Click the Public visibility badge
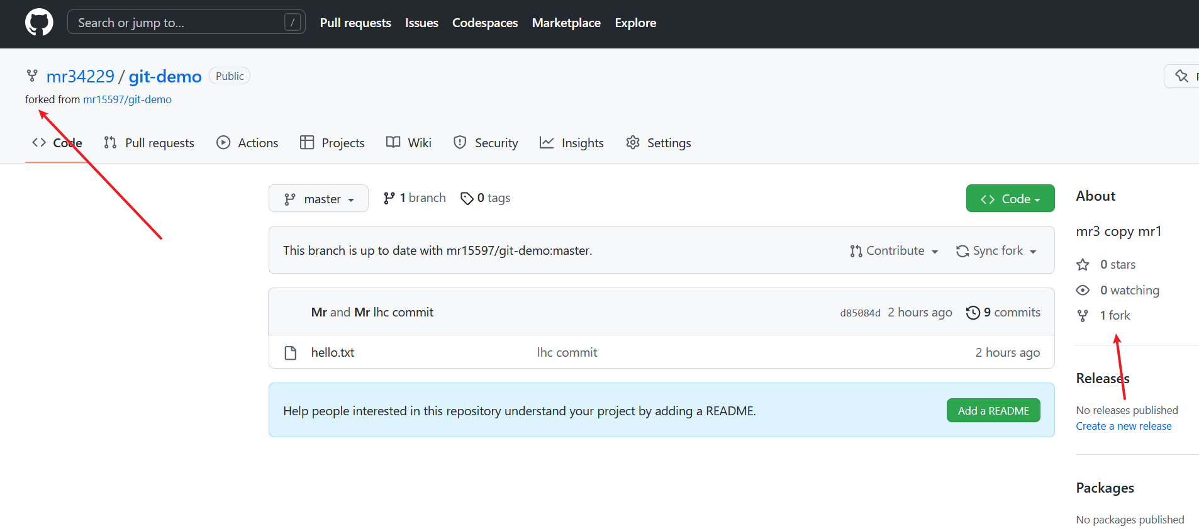The height and width of the screenshot is (531, 1199). click(230, 76)
